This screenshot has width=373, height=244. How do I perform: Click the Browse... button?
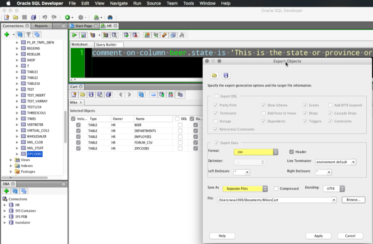(x=353, y=200)
